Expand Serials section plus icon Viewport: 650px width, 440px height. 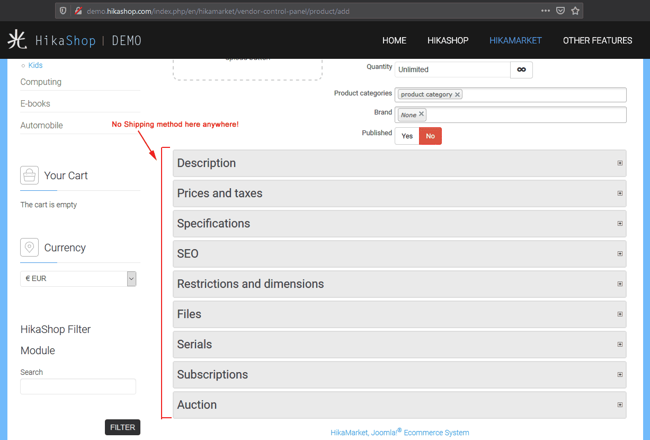click(x=620, y=345)
